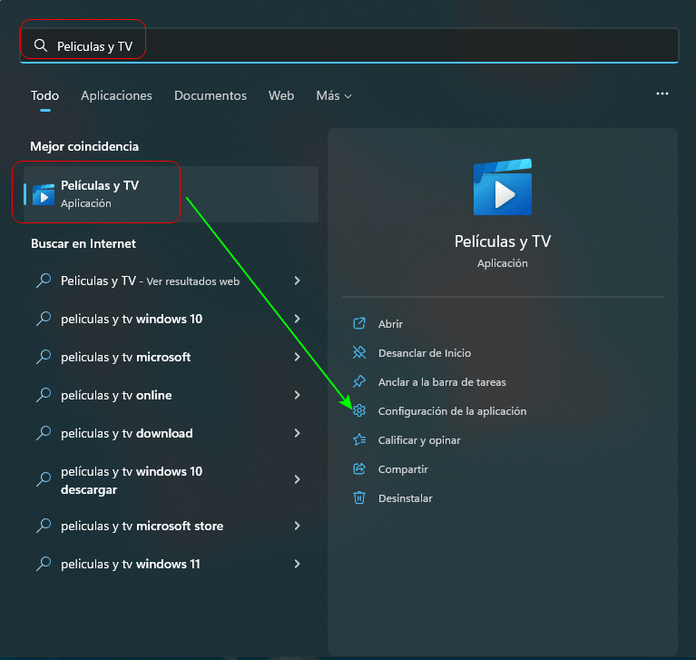Choose Desinstalar to remove the app
The width and height of the screenshot is (696, 660).
click(x=406, y=498)
